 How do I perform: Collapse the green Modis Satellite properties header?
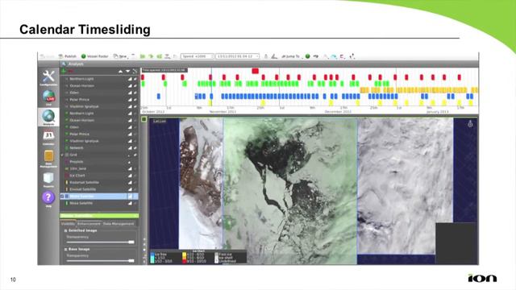point(99,216)
